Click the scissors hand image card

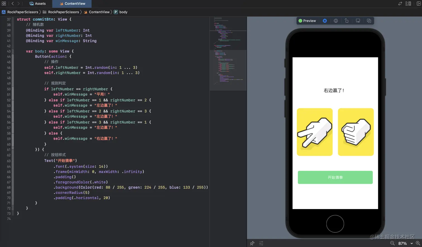click(x=315, y=132)
